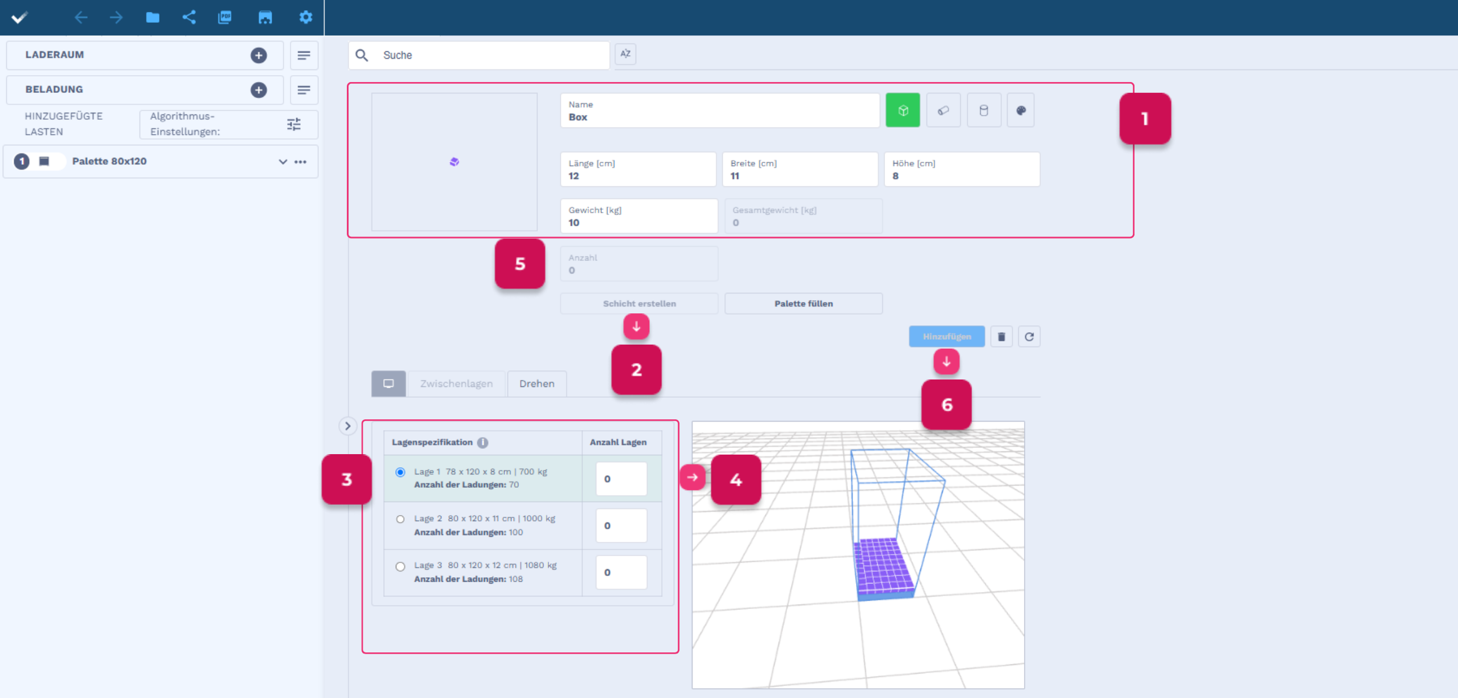
Task: Add a new Laderaum with plus icon
Action: pyautogui.click(x=259, y=55)
